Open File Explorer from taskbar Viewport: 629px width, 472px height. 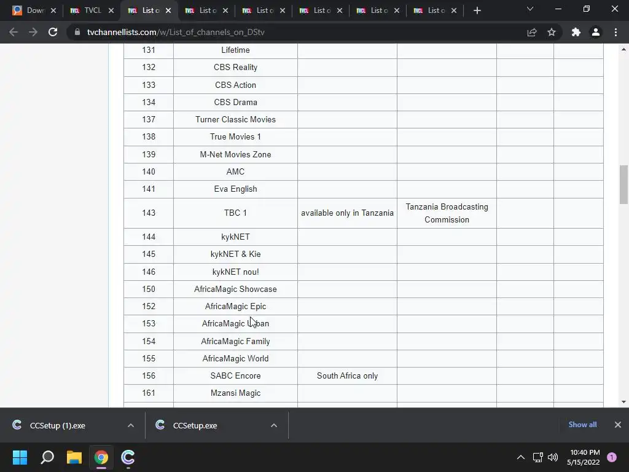[x=74, y=457]
